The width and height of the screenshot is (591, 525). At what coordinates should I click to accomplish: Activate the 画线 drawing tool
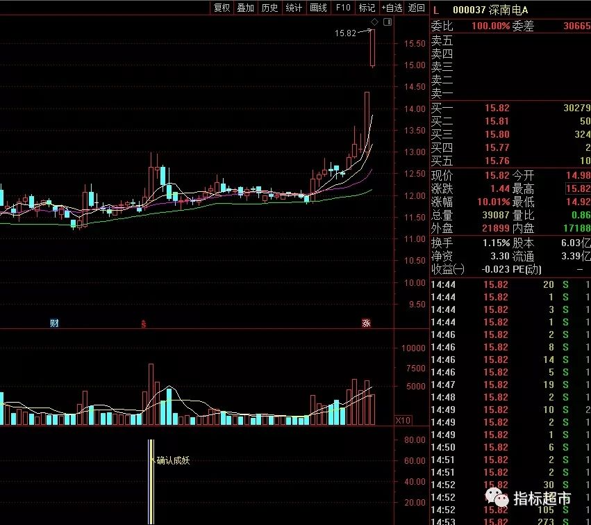coord(318,8)
